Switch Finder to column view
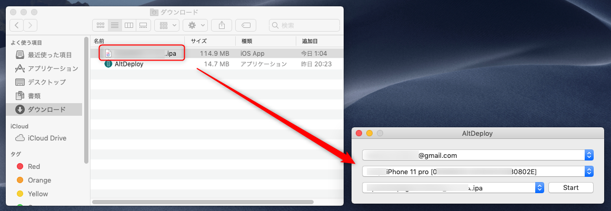Viewport: 611px width, 211px height. [128, 25]
